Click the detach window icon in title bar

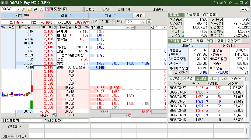[x=216, y=3]
